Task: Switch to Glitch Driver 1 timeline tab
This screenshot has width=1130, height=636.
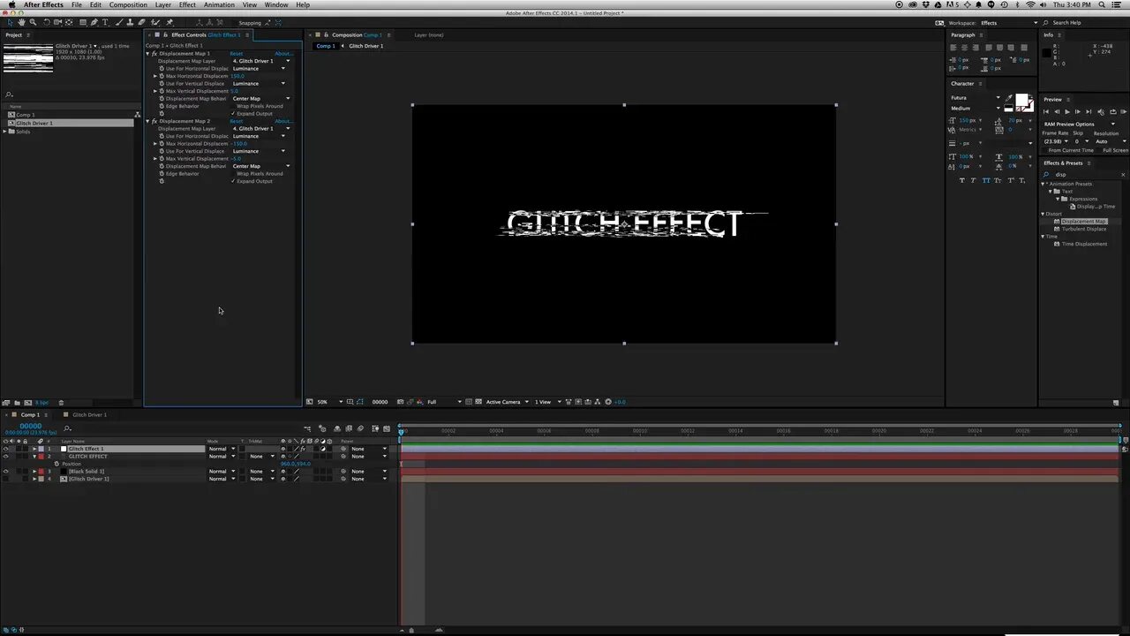Action: tap(89, 414)
